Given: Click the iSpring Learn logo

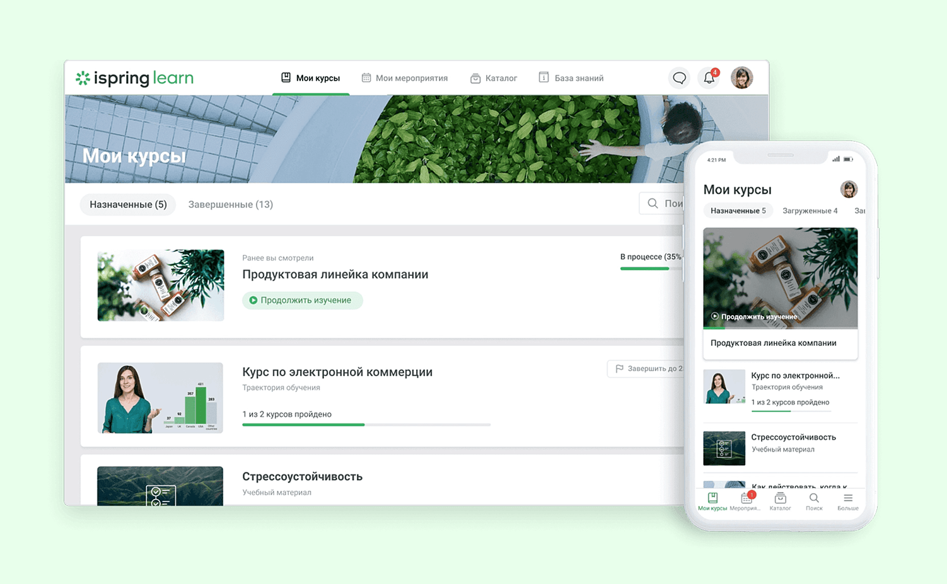Looking at the screenshot, I should [x=134, y=78].
